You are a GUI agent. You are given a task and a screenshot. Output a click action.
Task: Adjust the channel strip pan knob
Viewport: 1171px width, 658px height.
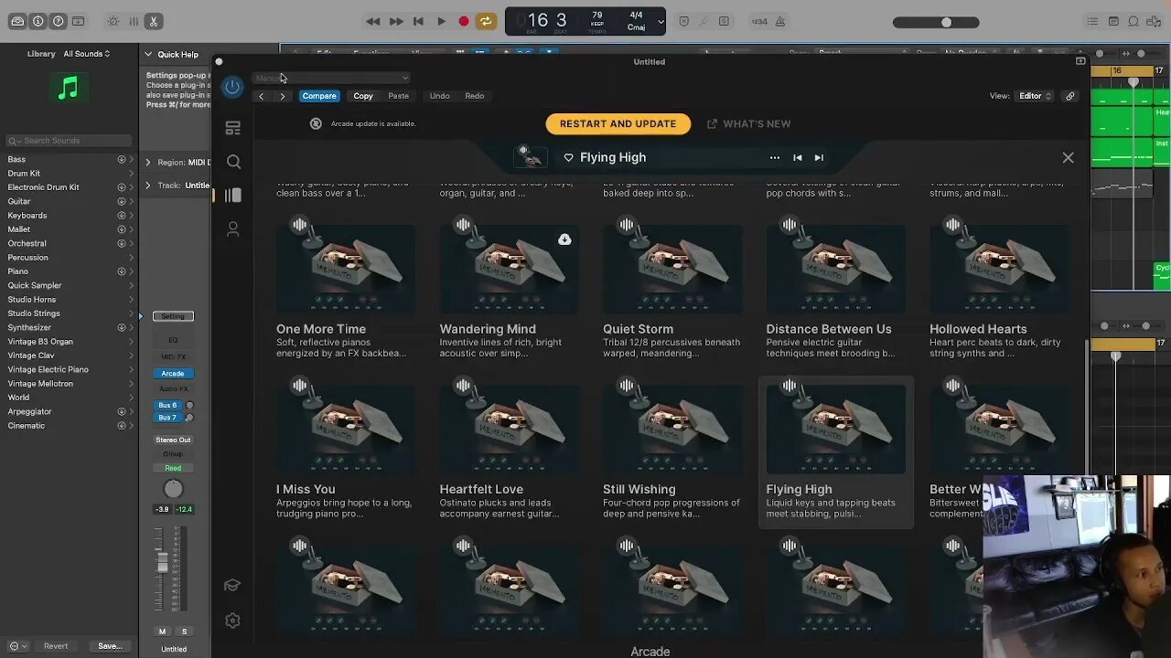click(173, 489)
